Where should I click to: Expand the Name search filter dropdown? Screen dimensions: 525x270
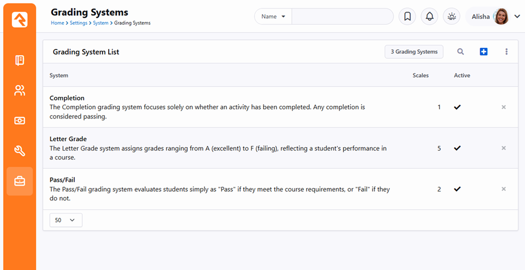273,17
